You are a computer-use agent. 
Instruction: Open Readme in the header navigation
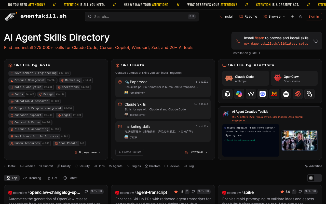[x=248, y=17]
